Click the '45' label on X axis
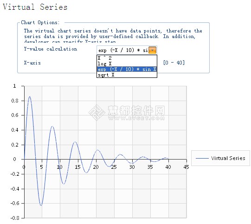251x224 pixels. pos(186,167)
